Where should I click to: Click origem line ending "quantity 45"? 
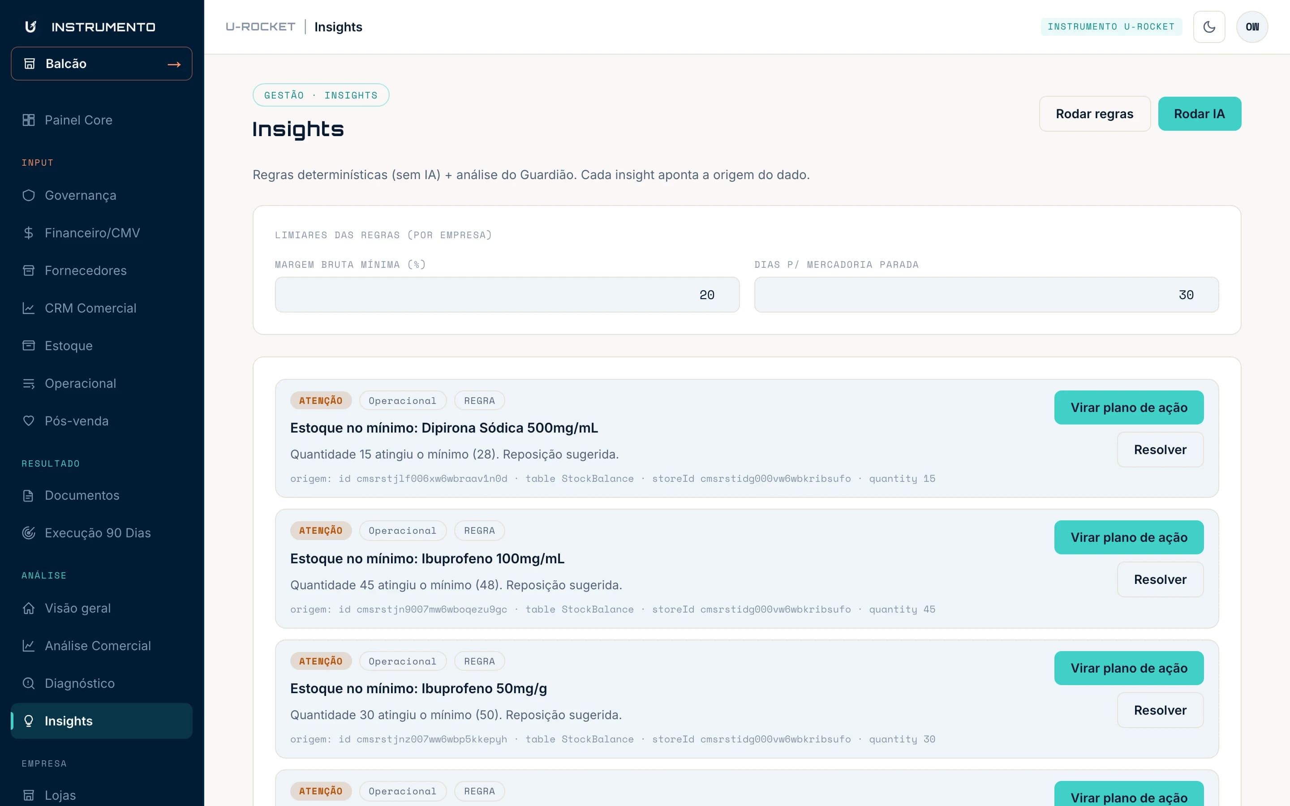click(x=612, y=609)
